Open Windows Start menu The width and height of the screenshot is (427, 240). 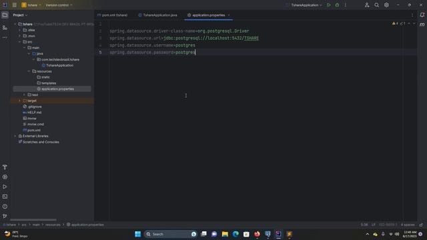tap(138, 234)
